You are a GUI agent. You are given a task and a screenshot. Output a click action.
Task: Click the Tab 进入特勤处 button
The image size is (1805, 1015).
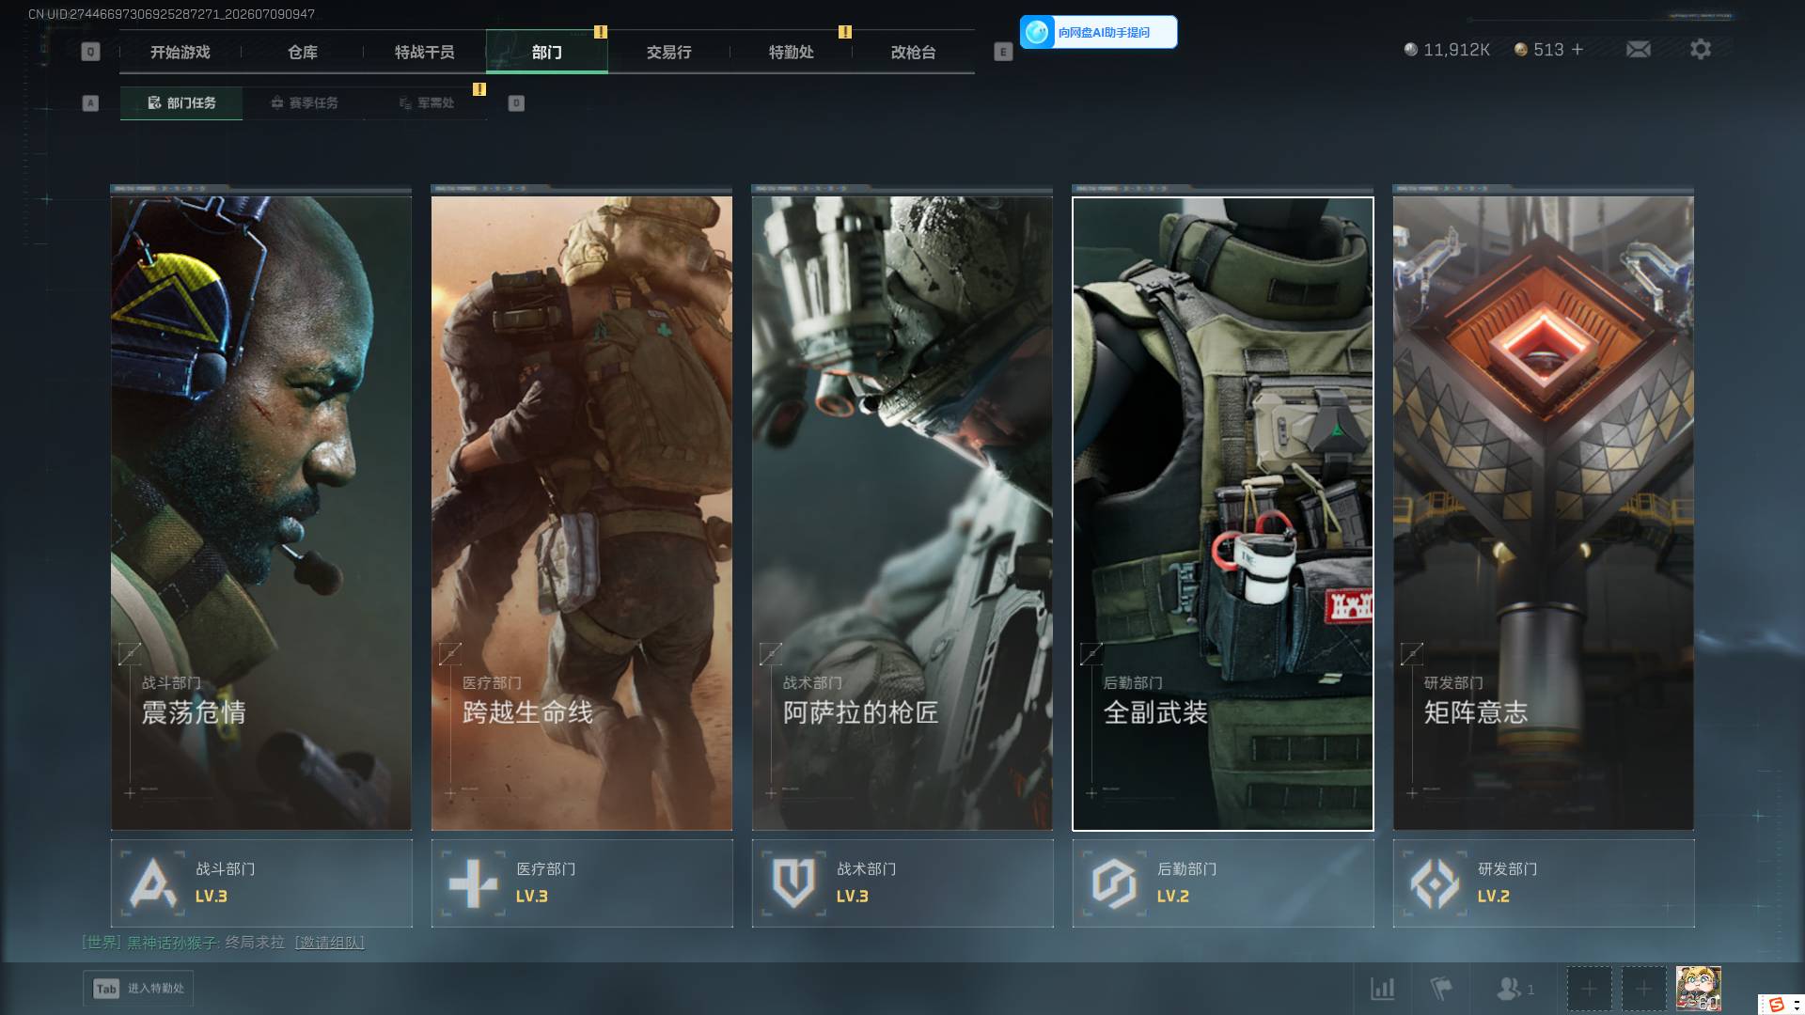(138, 989)
